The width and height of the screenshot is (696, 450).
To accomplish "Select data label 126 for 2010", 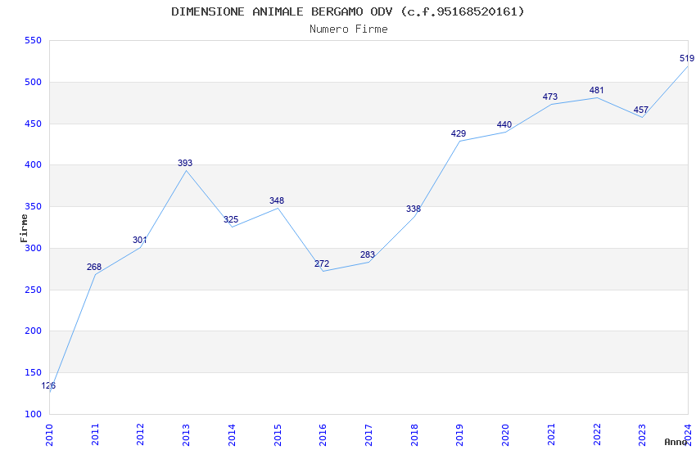I will [48, 385].
